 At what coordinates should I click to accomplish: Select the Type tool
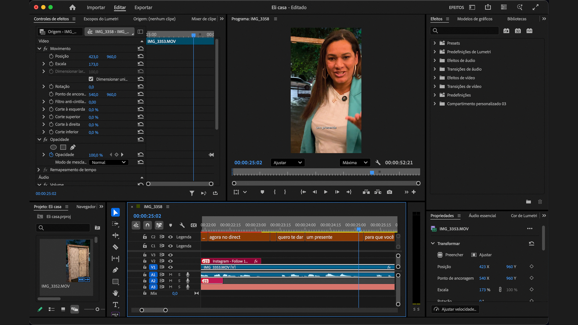[115, 305]
